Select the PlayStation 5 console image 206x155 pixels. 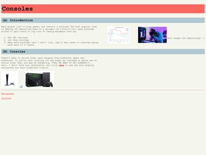[10, 80]
